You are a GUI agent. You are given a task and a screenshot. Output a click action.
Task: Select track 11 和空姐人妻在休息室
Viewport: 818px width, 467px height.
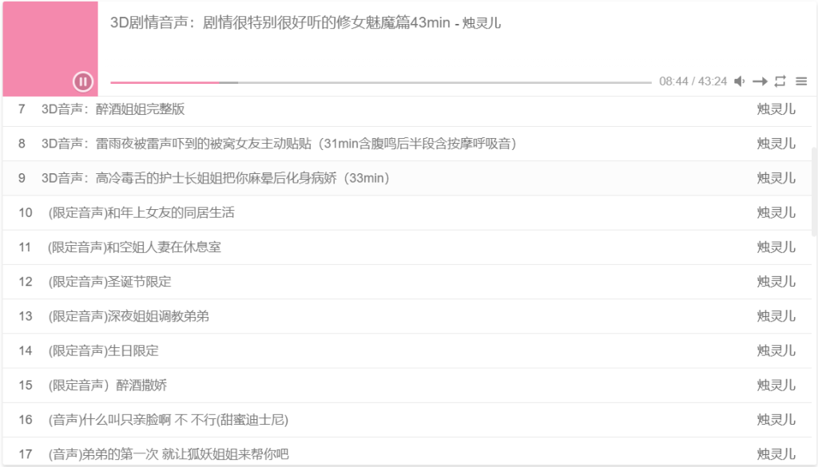(407, 247)
